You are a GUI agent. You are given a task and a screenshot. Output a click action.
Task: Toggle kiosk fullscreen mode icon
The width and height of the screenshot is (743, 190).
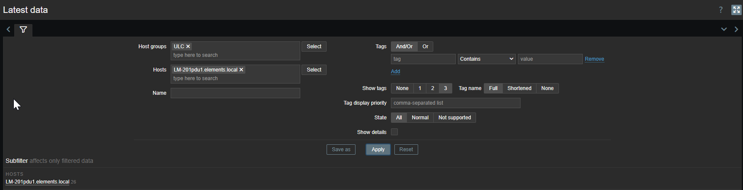pos(736,10)
